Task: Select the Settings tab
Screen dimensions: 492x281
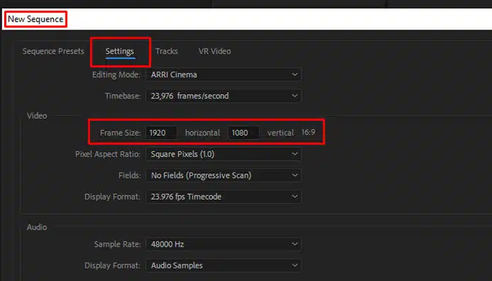Action: (x=119, y=51)
